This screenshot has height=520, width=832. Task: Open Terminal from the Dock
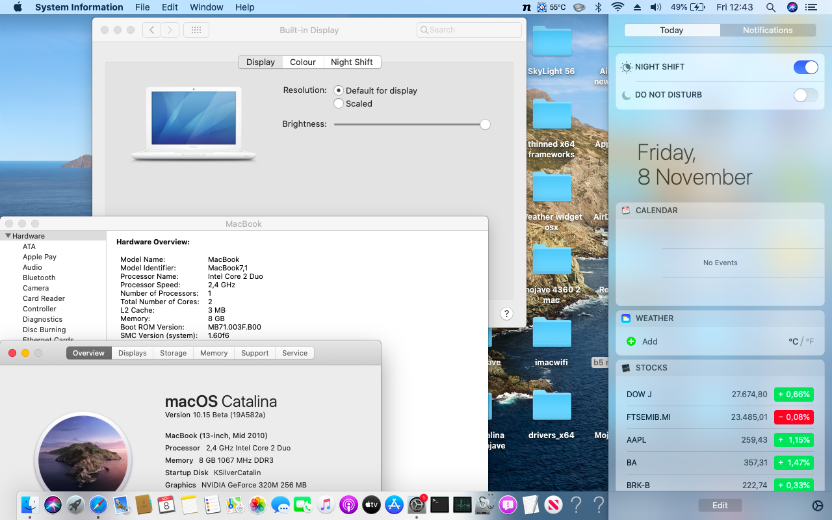click(x=439, y=504)
